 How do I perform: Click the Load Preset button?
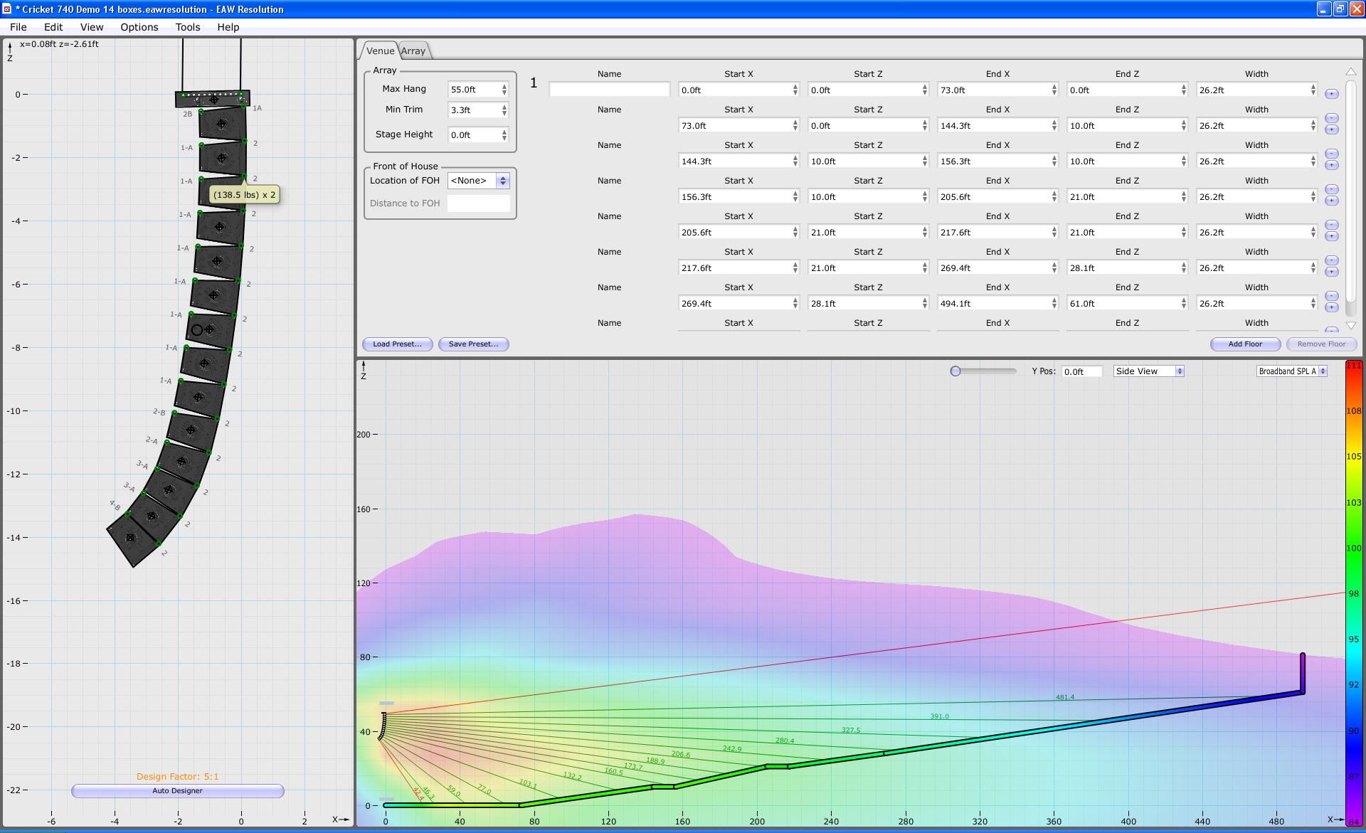point(397,344)
